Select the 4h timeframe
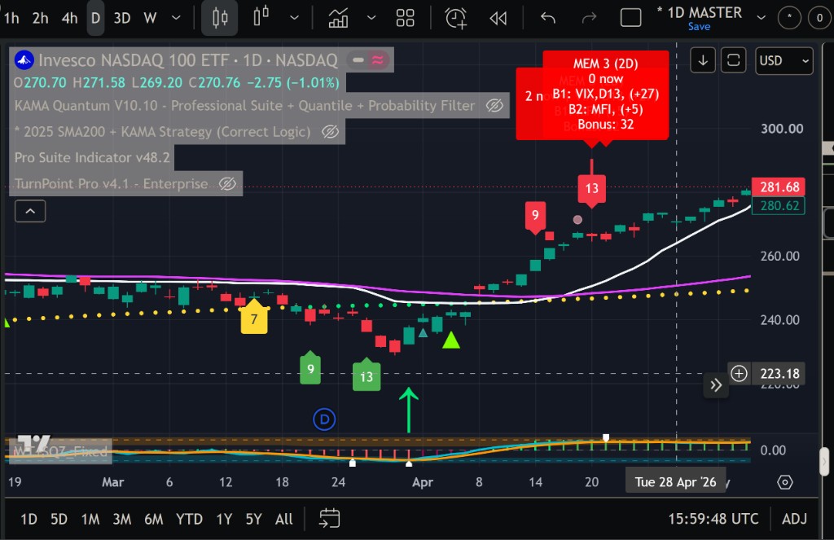 [x=70, y=18]
